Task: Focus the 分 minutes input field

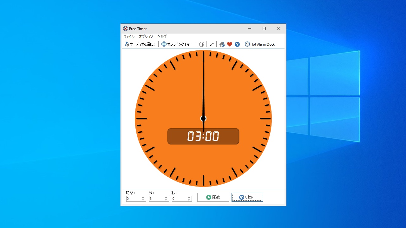Action: pos(156,199)
